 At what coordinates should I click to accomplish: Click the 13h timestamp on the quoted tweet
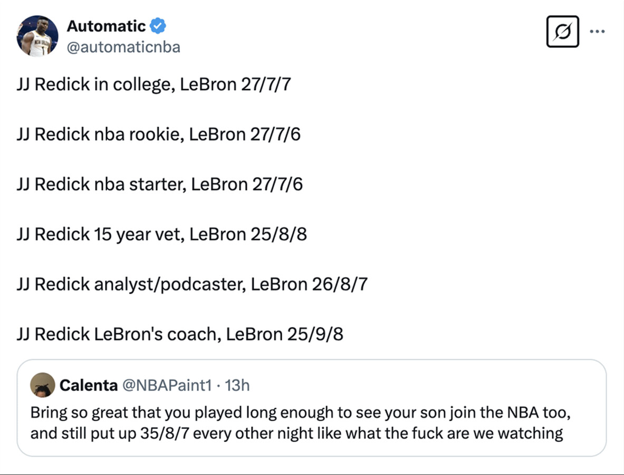click(x=237, y=385)
